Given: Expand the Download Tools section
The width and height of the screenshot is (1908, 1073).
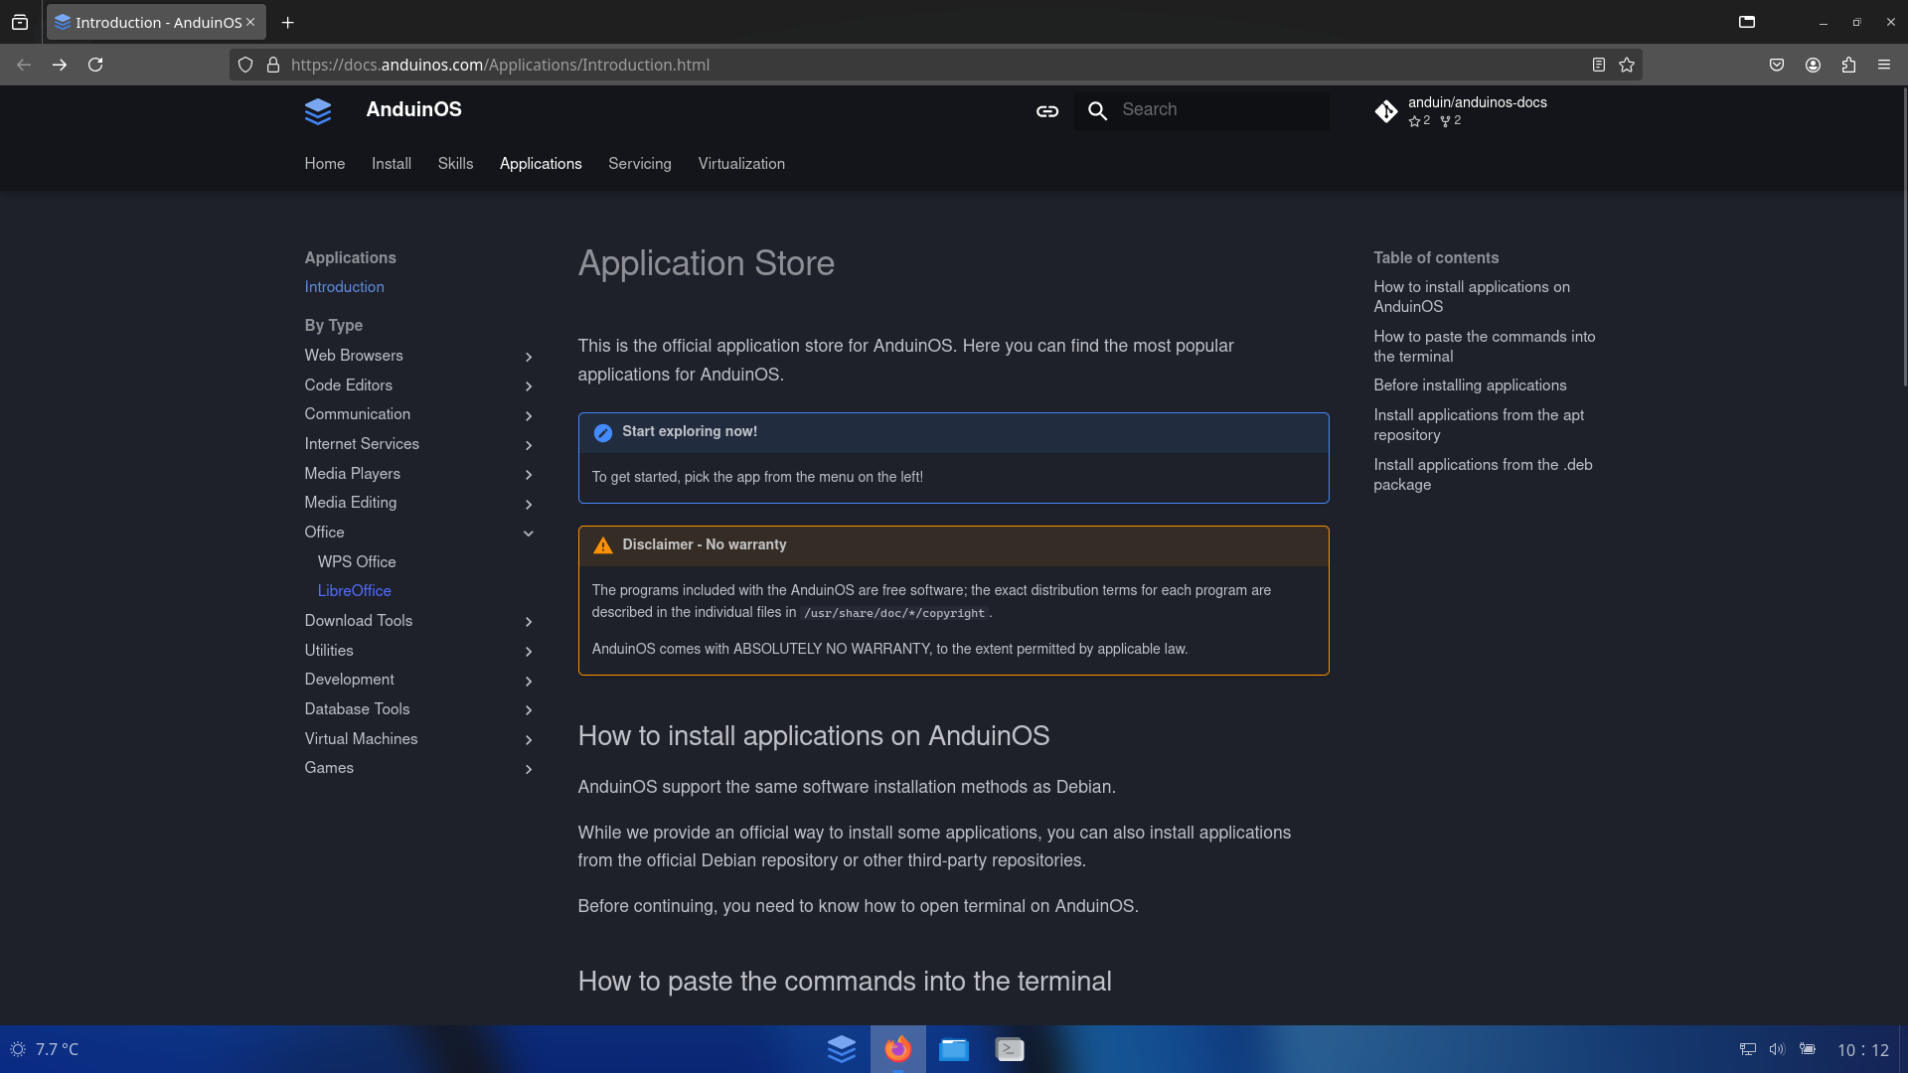Looking at the screenshot, I should click(x=418, y=621).
